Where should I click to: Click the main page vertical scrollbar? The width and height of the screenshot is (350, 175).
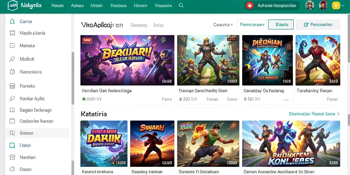[348, 39]
